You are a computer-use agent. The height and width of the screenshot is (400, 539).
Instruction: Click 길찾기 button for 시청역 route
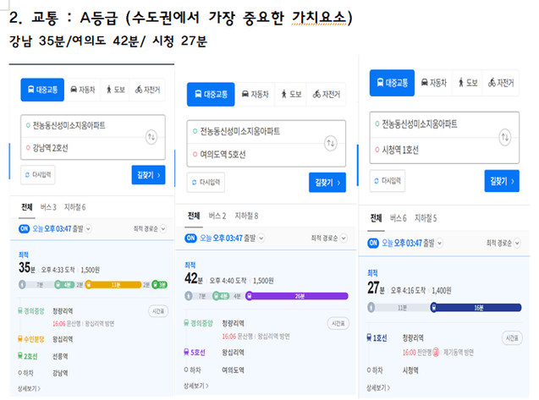(x=502, y=181)
